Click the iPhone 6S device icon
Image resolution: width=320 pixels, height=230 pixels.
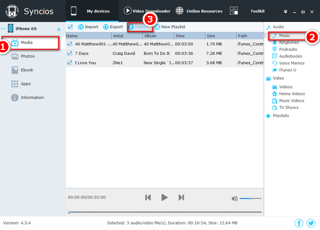click(11, 28)
